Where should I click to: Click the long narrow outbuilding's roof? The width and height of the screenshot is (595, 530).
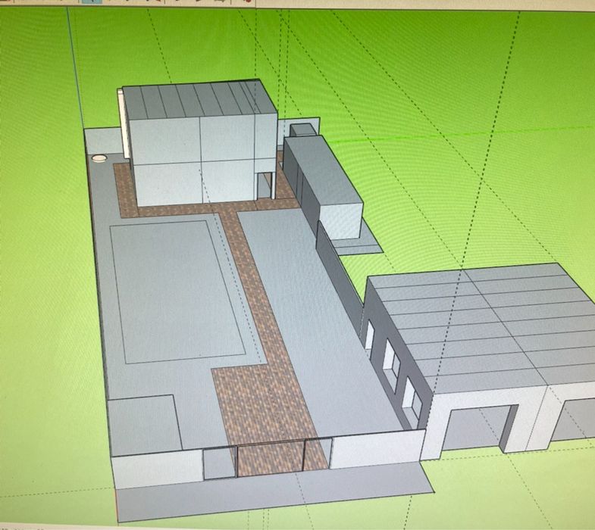(323, 170)
